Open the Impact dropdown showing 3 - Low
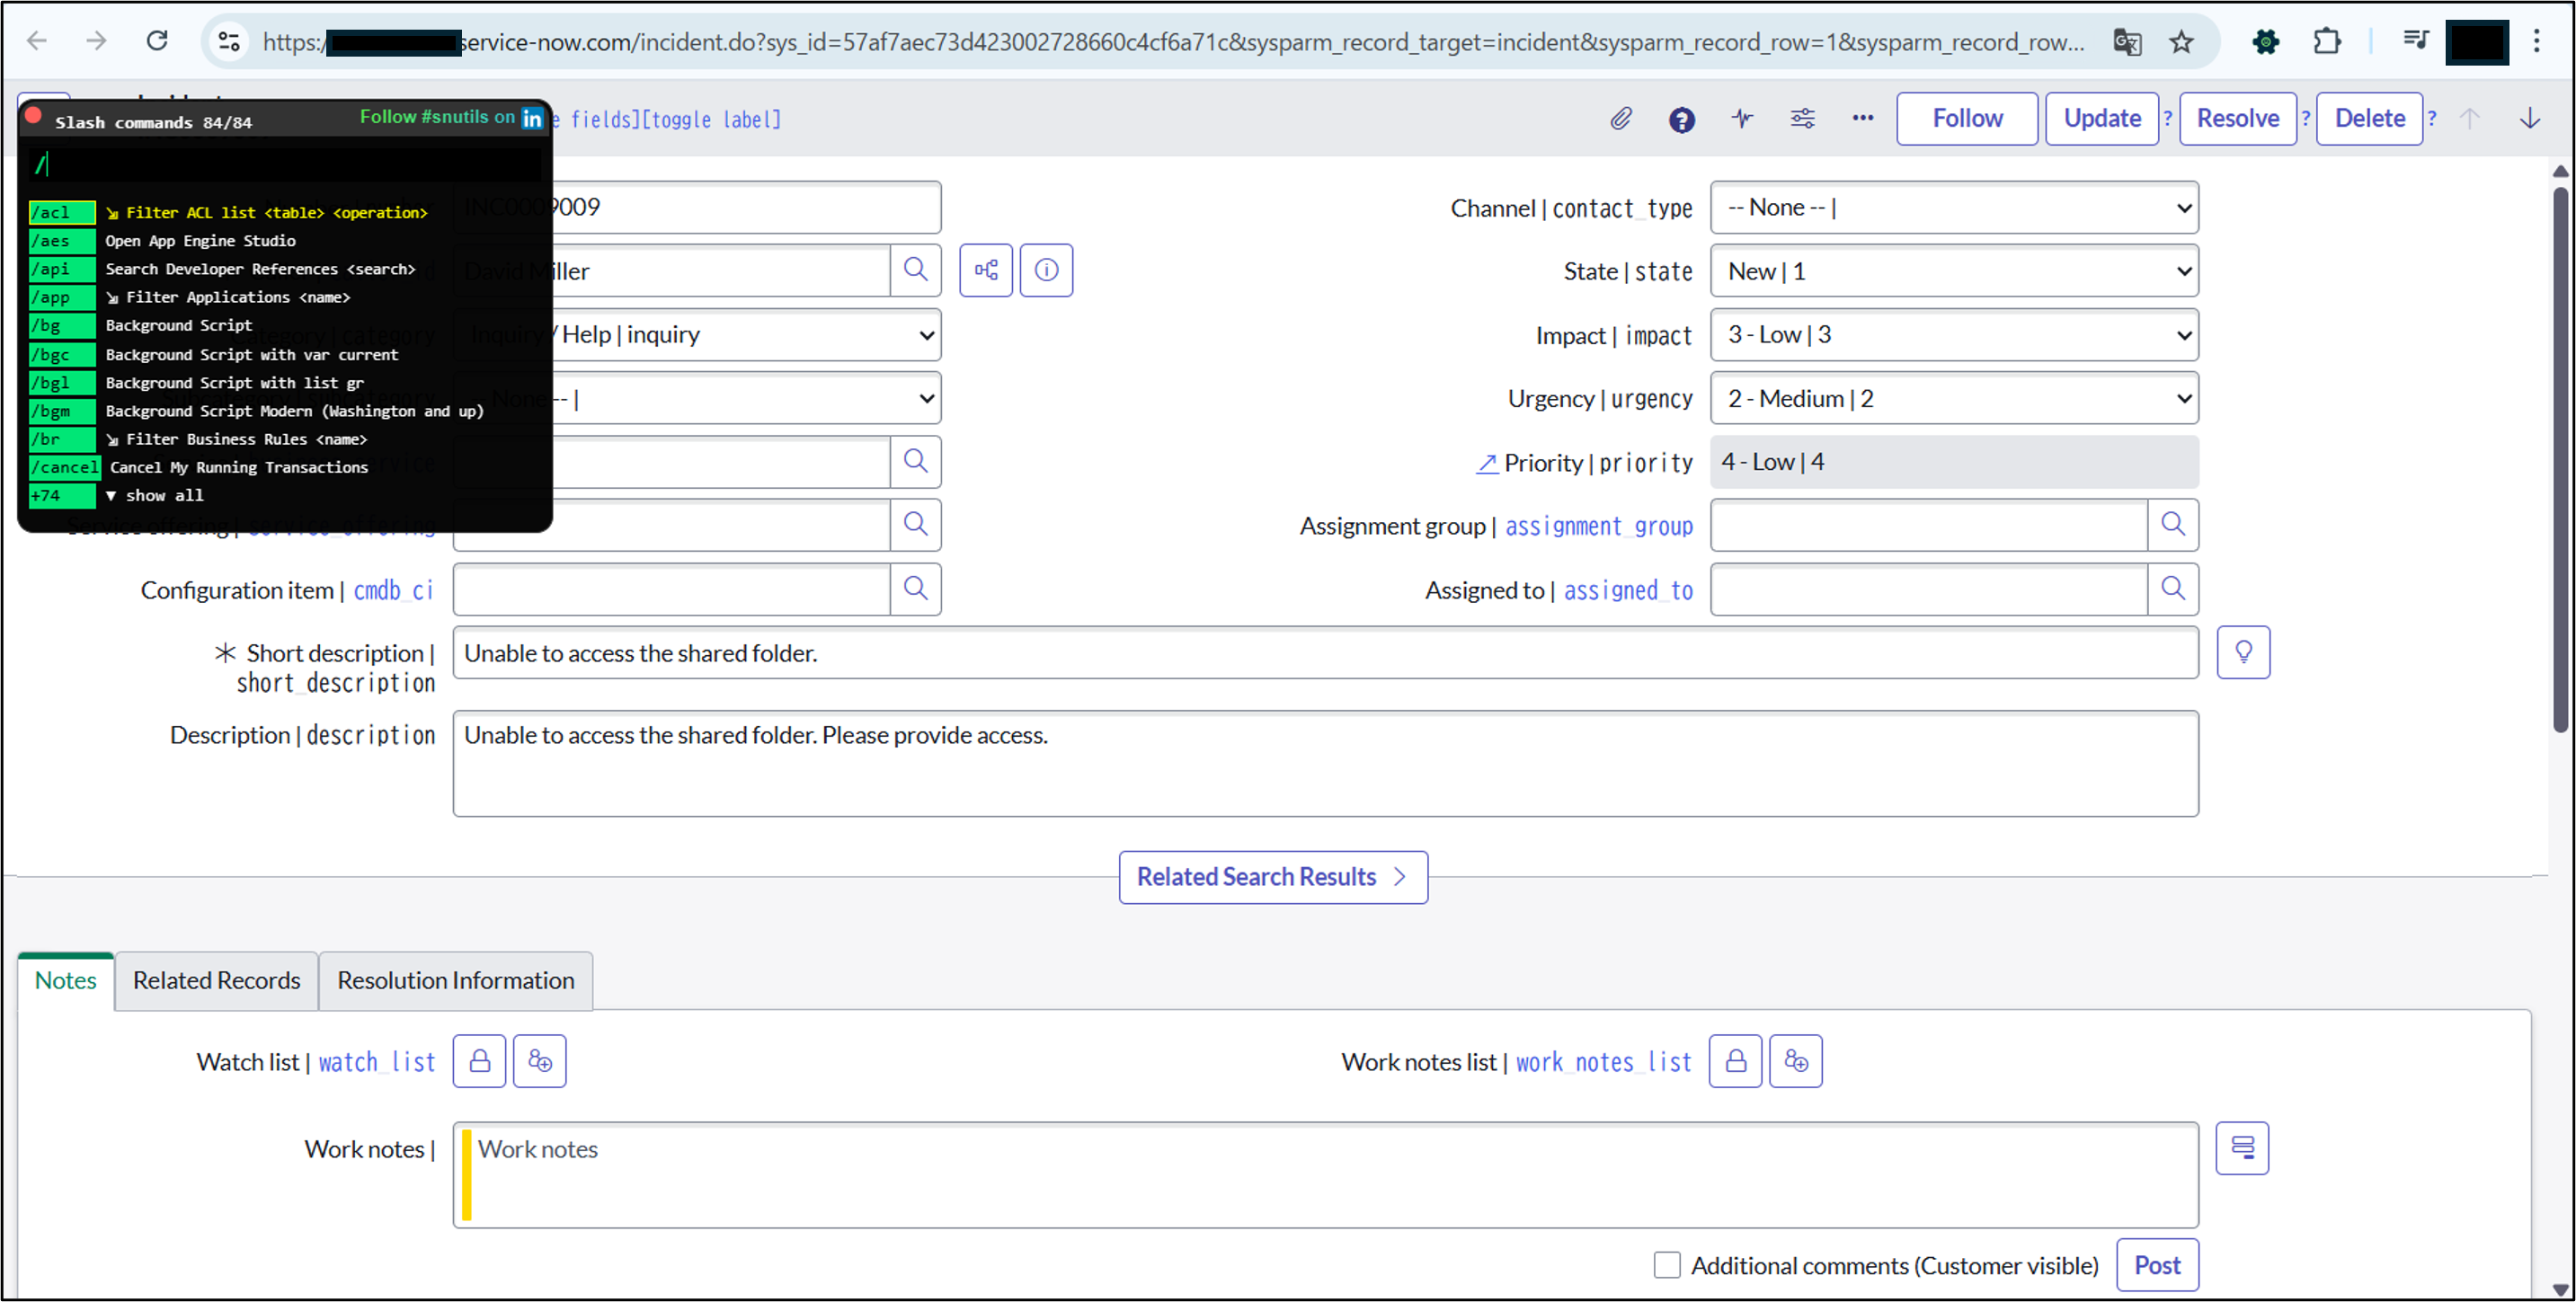Screen dimensions: 2576x1302 [x=1954, y=335]
